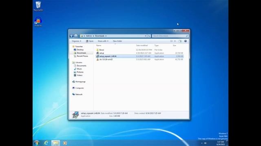Click the Admin breadcrumb in address bar
The width and height of the screenshot is (261, 146).
coord(89,36)
